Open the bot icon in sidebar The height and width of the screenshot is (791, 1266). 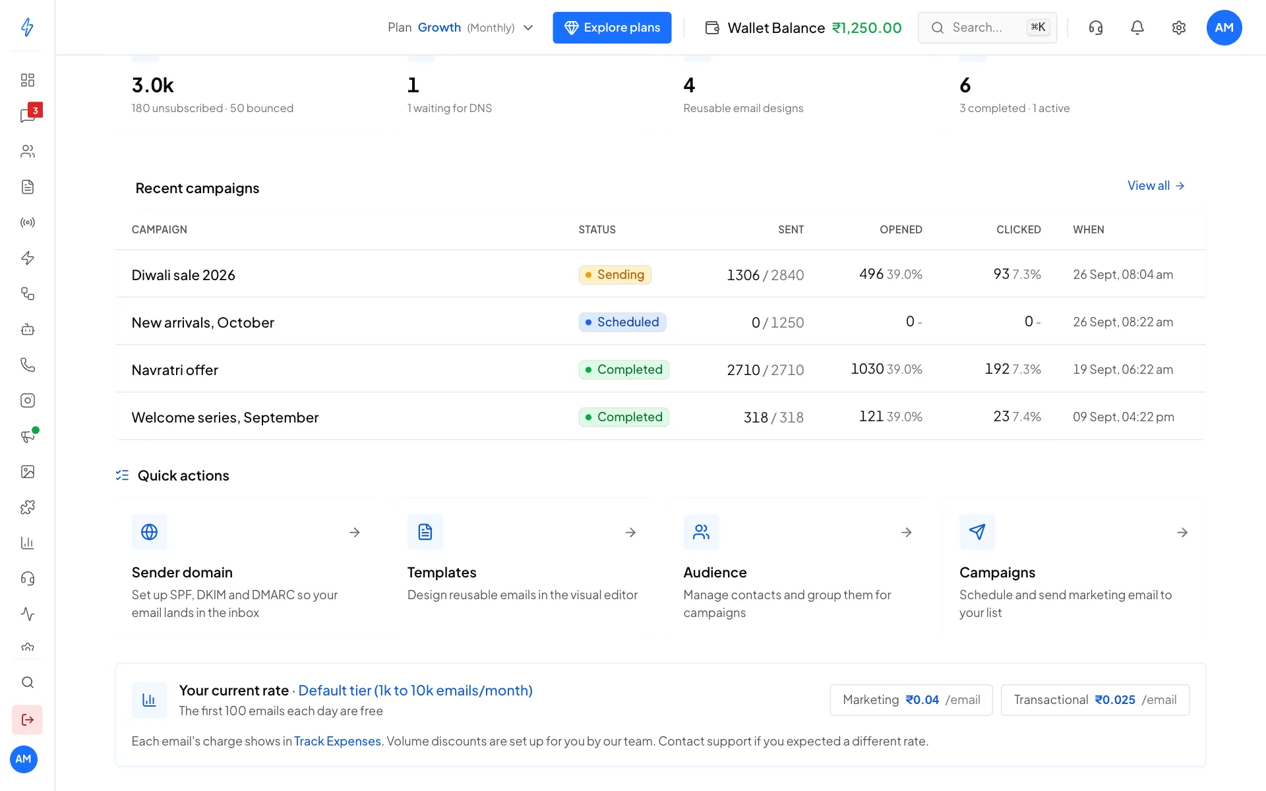click(27, 329)
